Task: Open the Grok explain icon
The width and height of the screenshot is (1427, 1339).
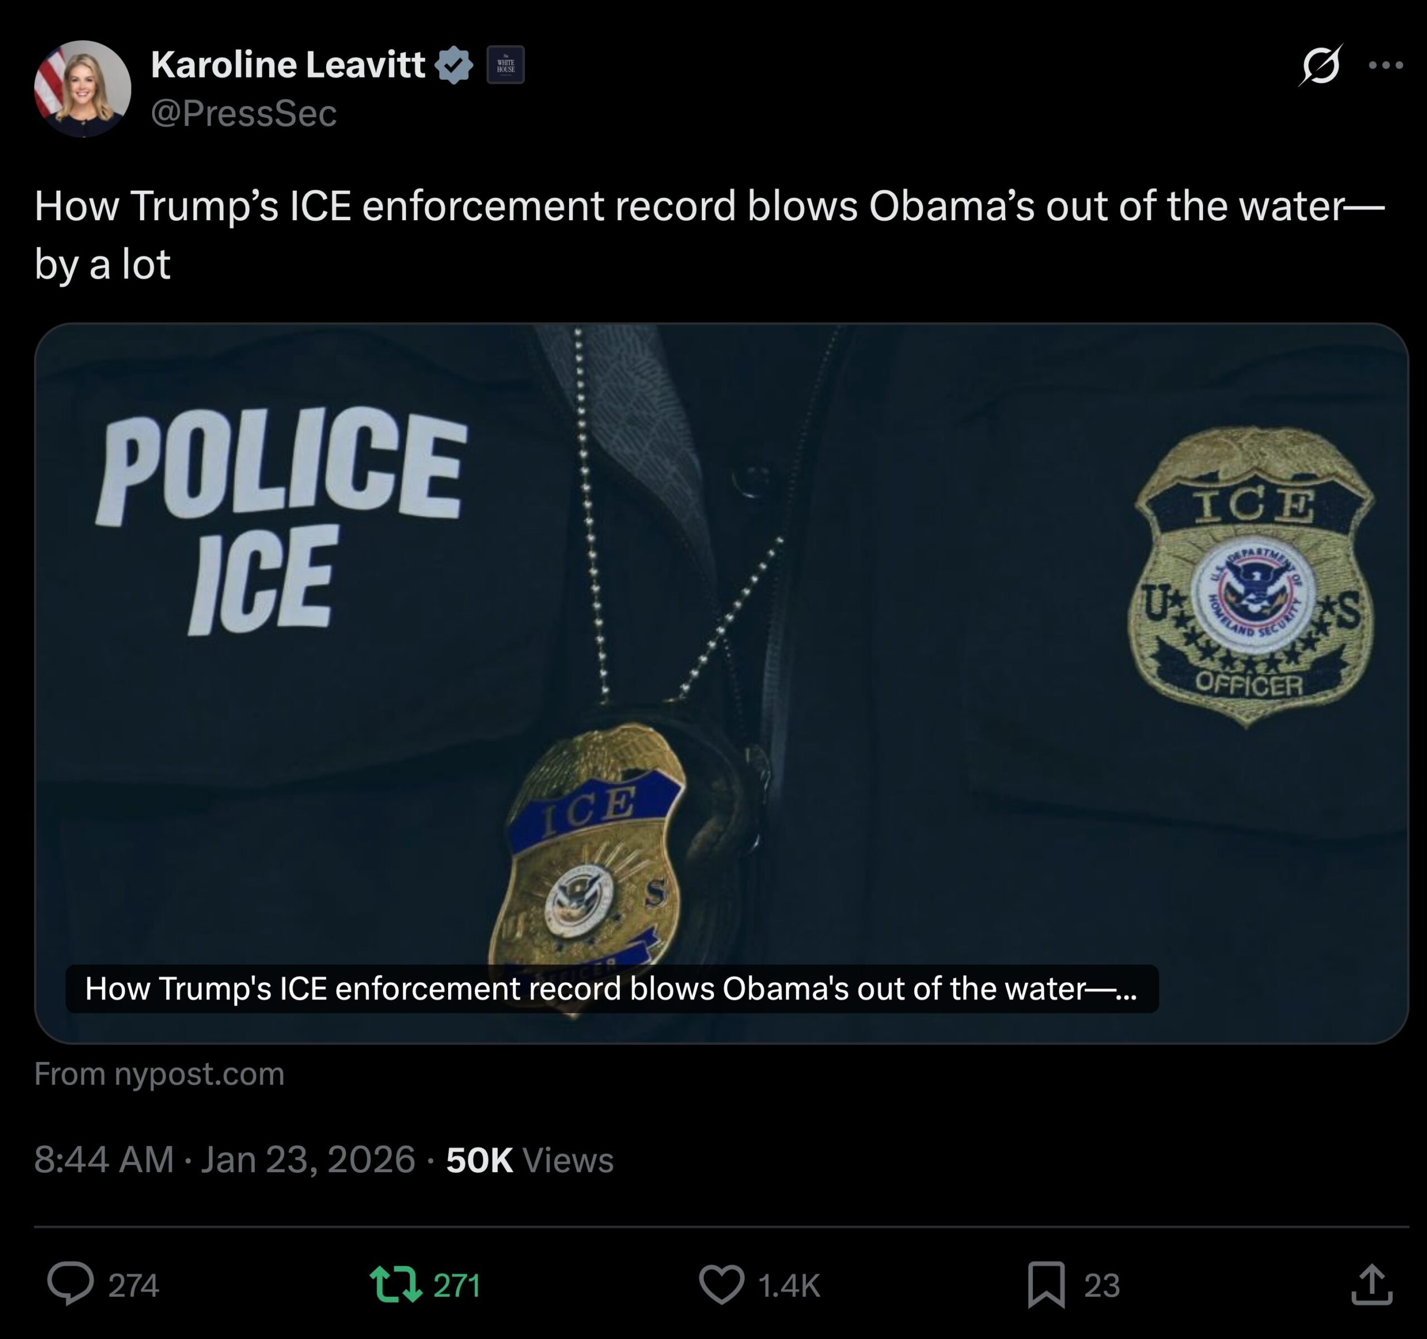Action: click(1320, 65)
